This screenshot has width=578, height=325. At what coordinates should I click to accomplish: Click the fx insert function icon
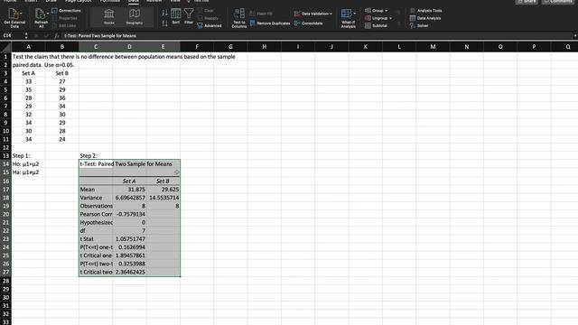[x=56, y=36]
